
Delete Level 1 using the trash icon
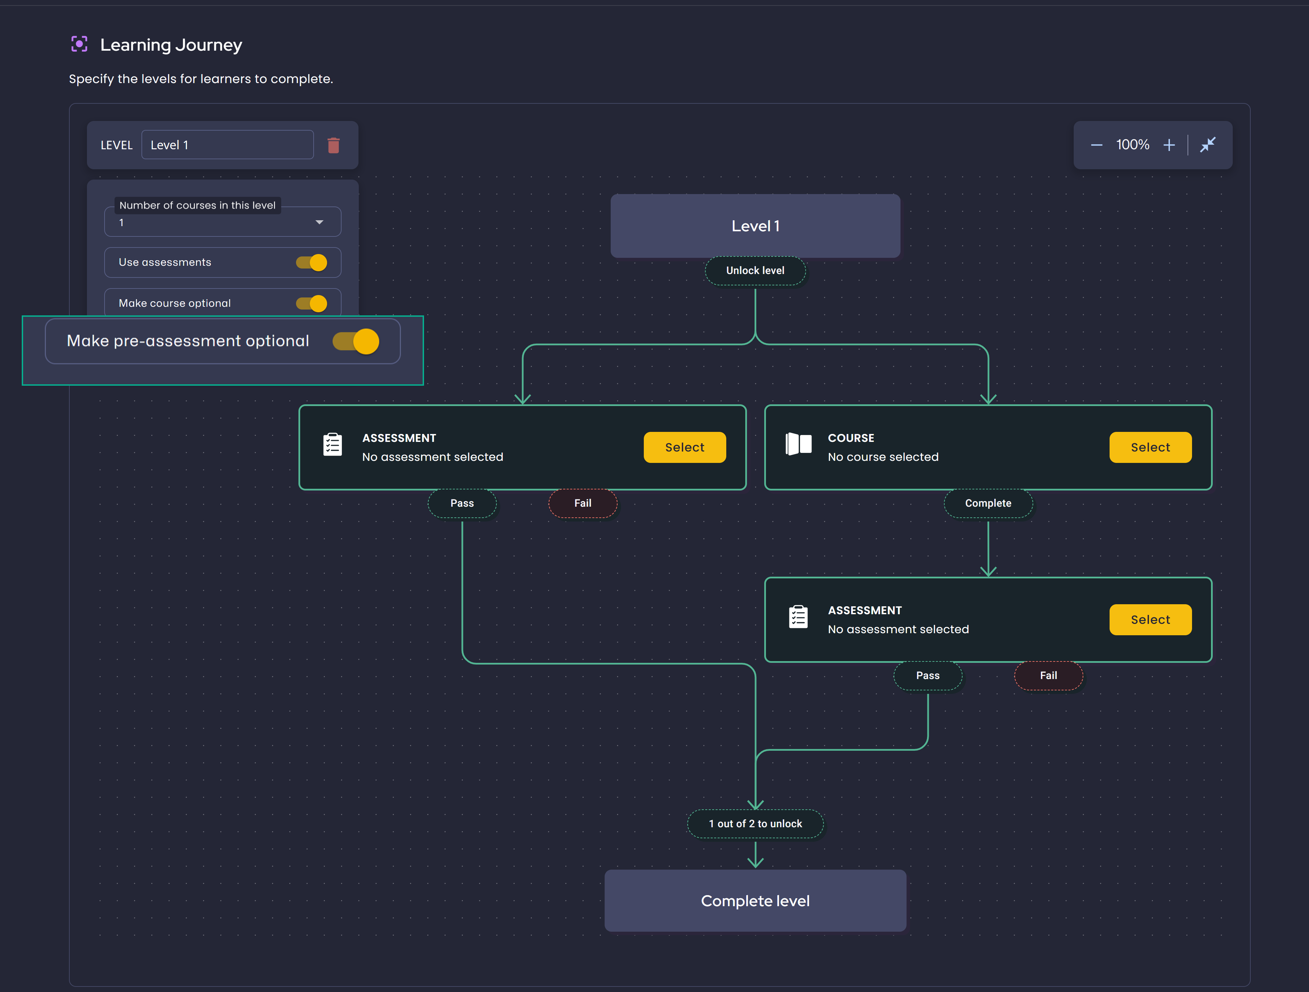[333, 145]
